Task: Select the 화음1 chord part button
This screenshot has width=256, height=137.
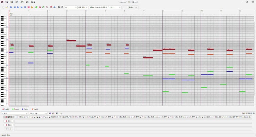Action: pos(9,121)
